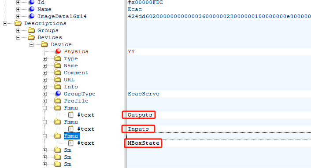The width and height of the screenshot is (311, 168).
Task: Expand the Type folder
Action: 44,58
